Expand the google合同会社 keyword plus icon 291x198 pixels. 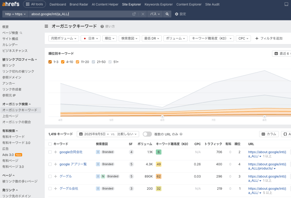tap(55, 152)
